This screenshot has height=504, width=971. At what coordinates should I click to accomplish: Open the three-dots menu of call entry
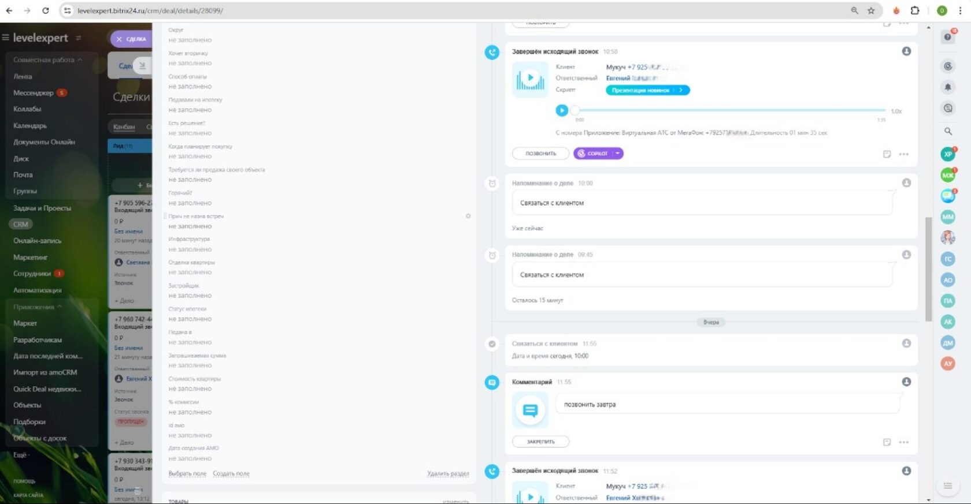(904, 154)
